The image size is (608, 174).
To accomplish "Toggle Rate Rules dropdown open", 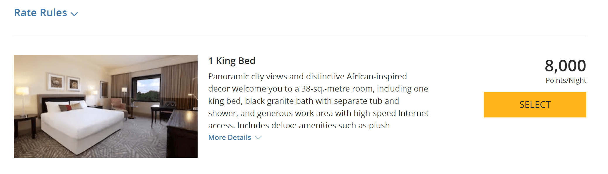I will 46,13.
